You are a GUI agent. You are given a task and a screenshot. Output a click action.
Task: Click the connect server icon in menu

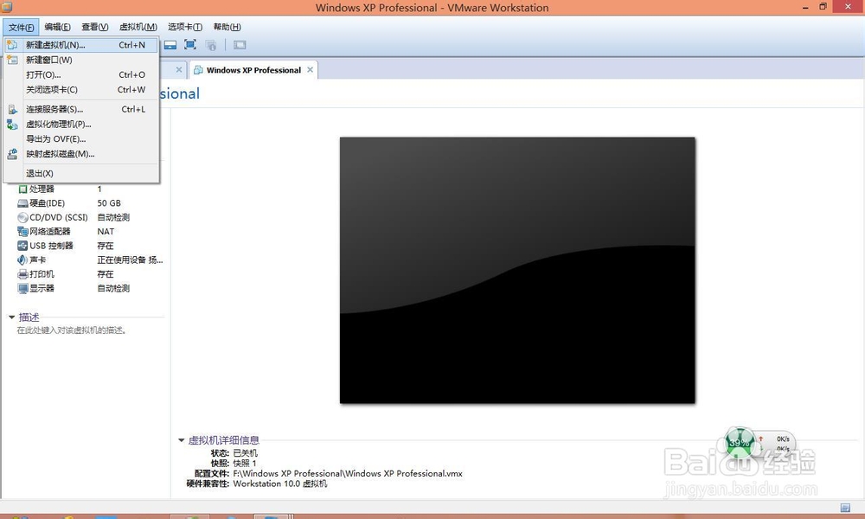[12, 109]
